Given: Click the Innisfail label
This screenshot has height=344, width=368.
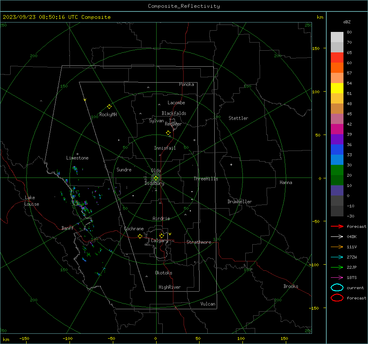Looking at the screenshot, I should [165, 148].
